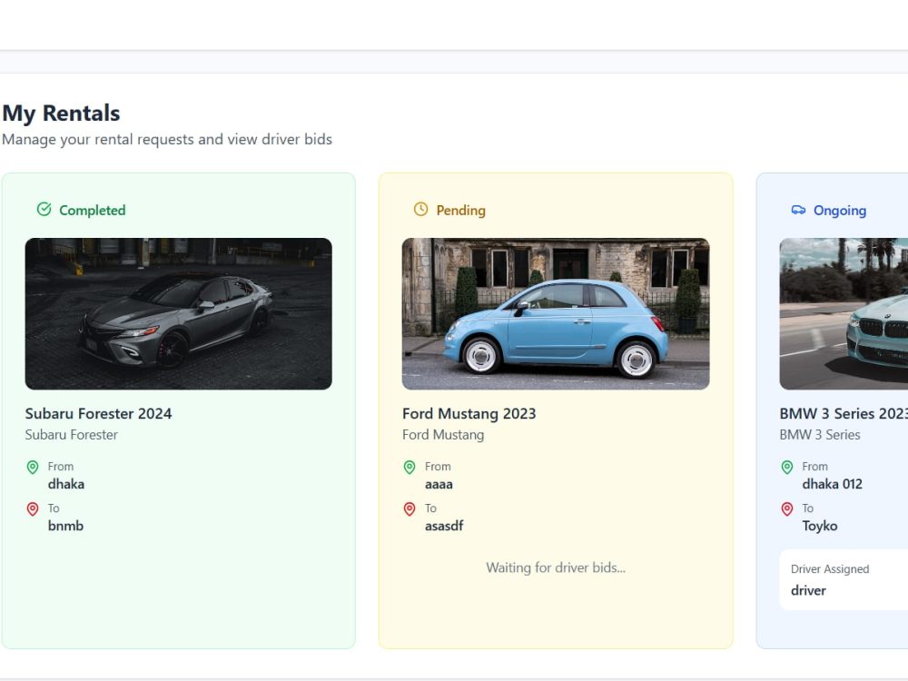Click the green From pin above dhaka
This screenshot has height=681, width=908.
pyautogui.click(x=33, y=468)
